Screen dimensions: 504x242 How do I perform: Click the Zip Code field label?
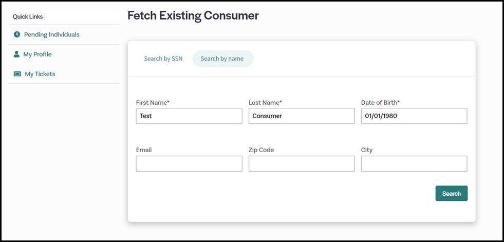[261, 150]
